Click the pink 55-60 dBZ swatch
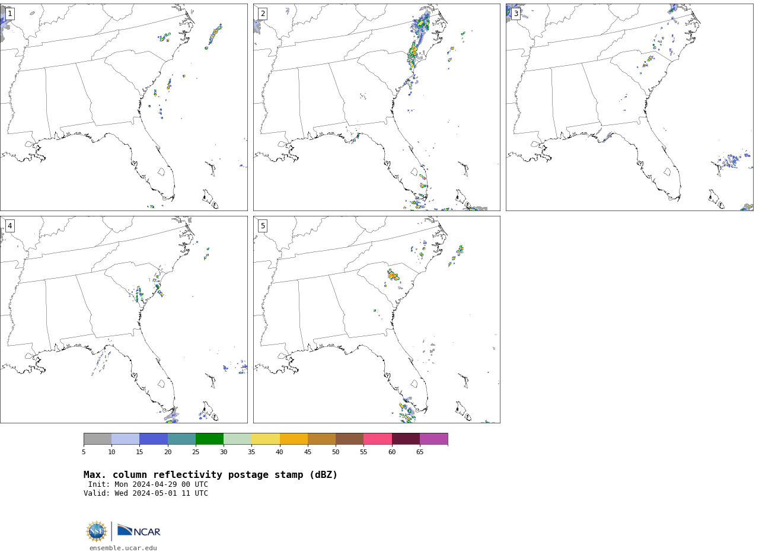The height and width of the screenshot is (555, 759). tap(378, 439)
